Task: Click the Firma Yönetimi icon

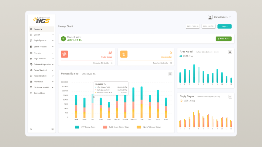Action: pos(31,70)
